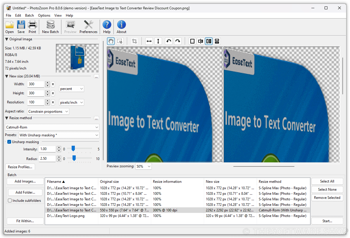
Task: Click the PhotoZoom Pro app icon in the title bar
Action: 8,8
